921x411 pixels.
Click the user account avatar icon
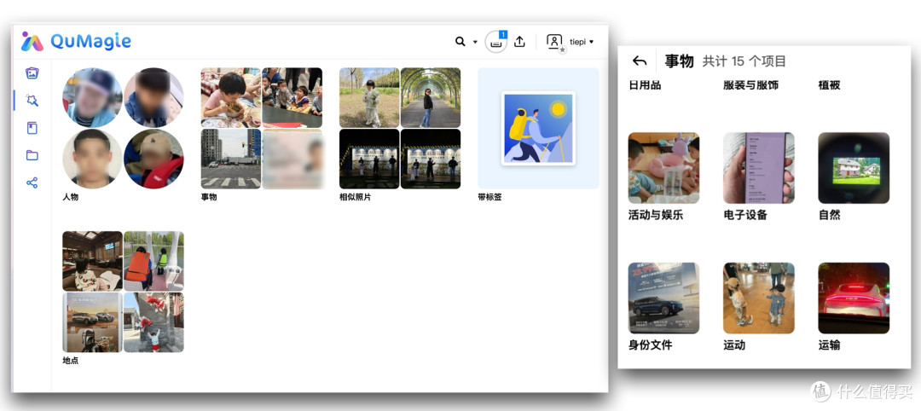[x=554, y=42]
